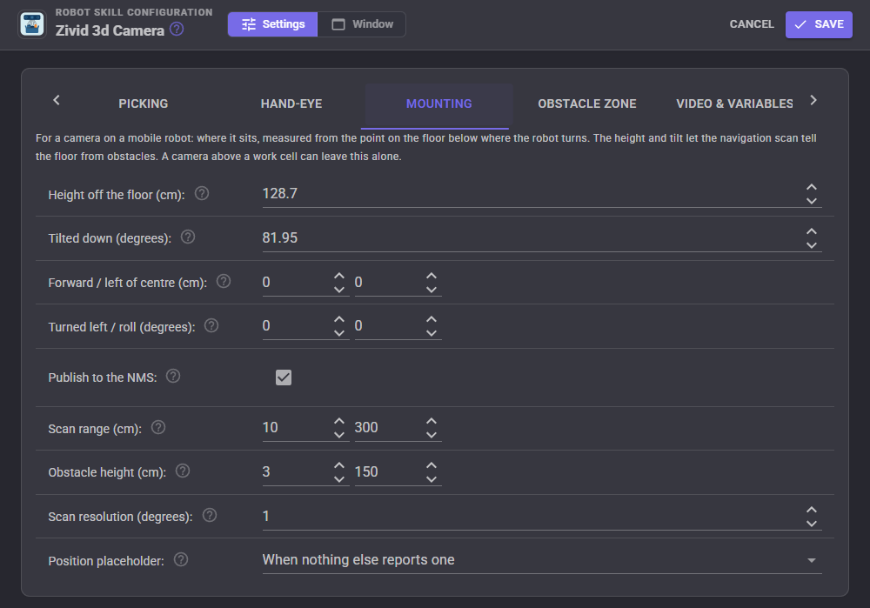Show help for Obstacle height
Image resolution: width=870 pixels, height=608 pixels.
[x=183, y=471]
